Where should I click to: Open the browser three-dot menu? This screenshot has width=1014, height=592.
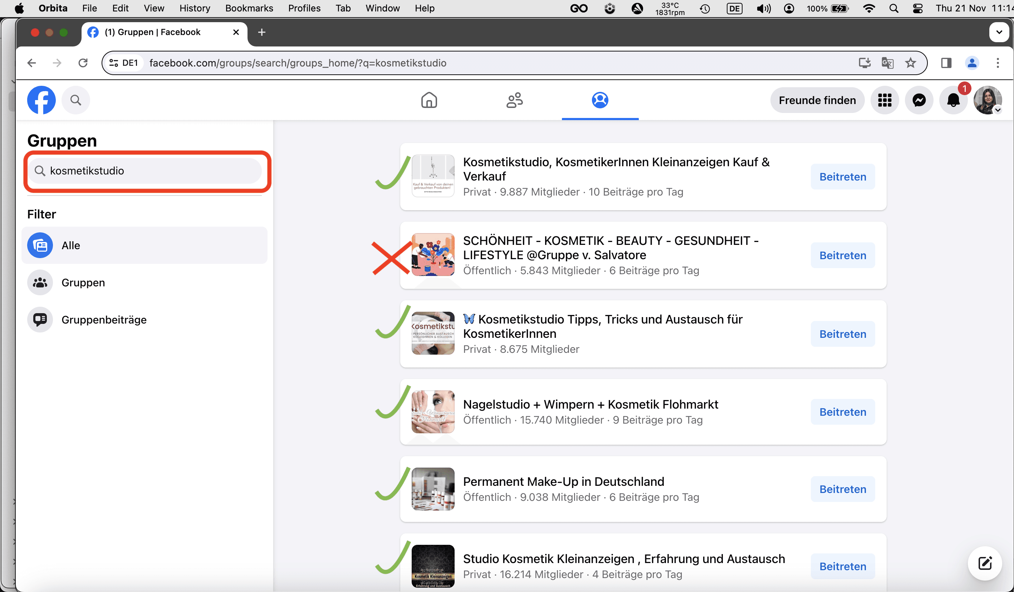(x=998, y=63)
